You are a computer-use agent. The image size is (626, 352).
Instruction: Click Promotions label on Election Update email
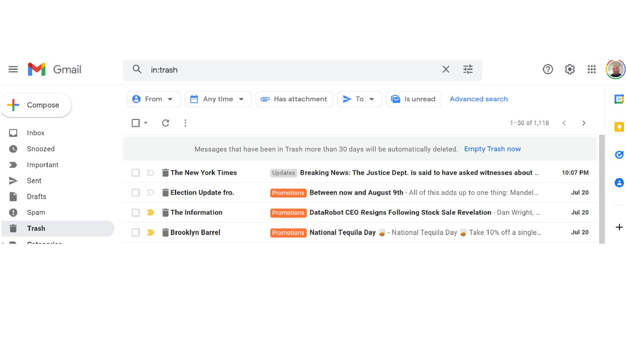pos(288,193)
